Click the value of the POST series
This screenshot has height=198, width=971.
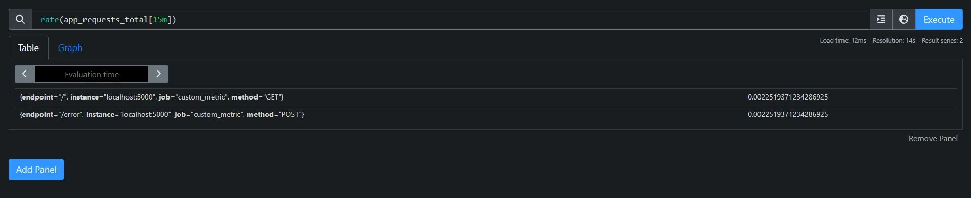tap(788, 114)
